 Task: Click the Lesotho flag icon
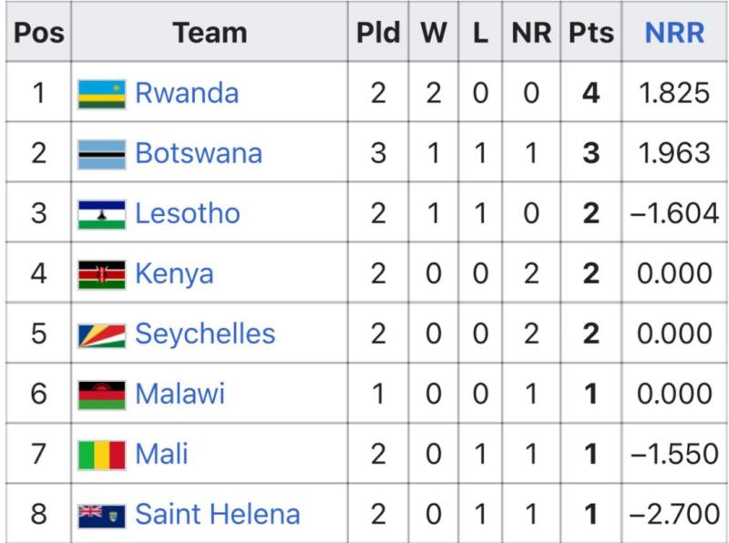[101, 215]
